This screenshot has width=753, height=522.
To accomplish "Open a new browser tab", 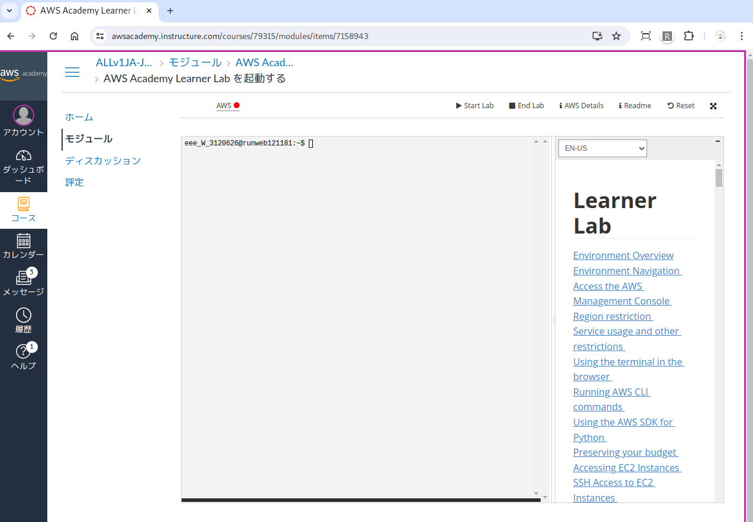I will click(x=170, y=11).
